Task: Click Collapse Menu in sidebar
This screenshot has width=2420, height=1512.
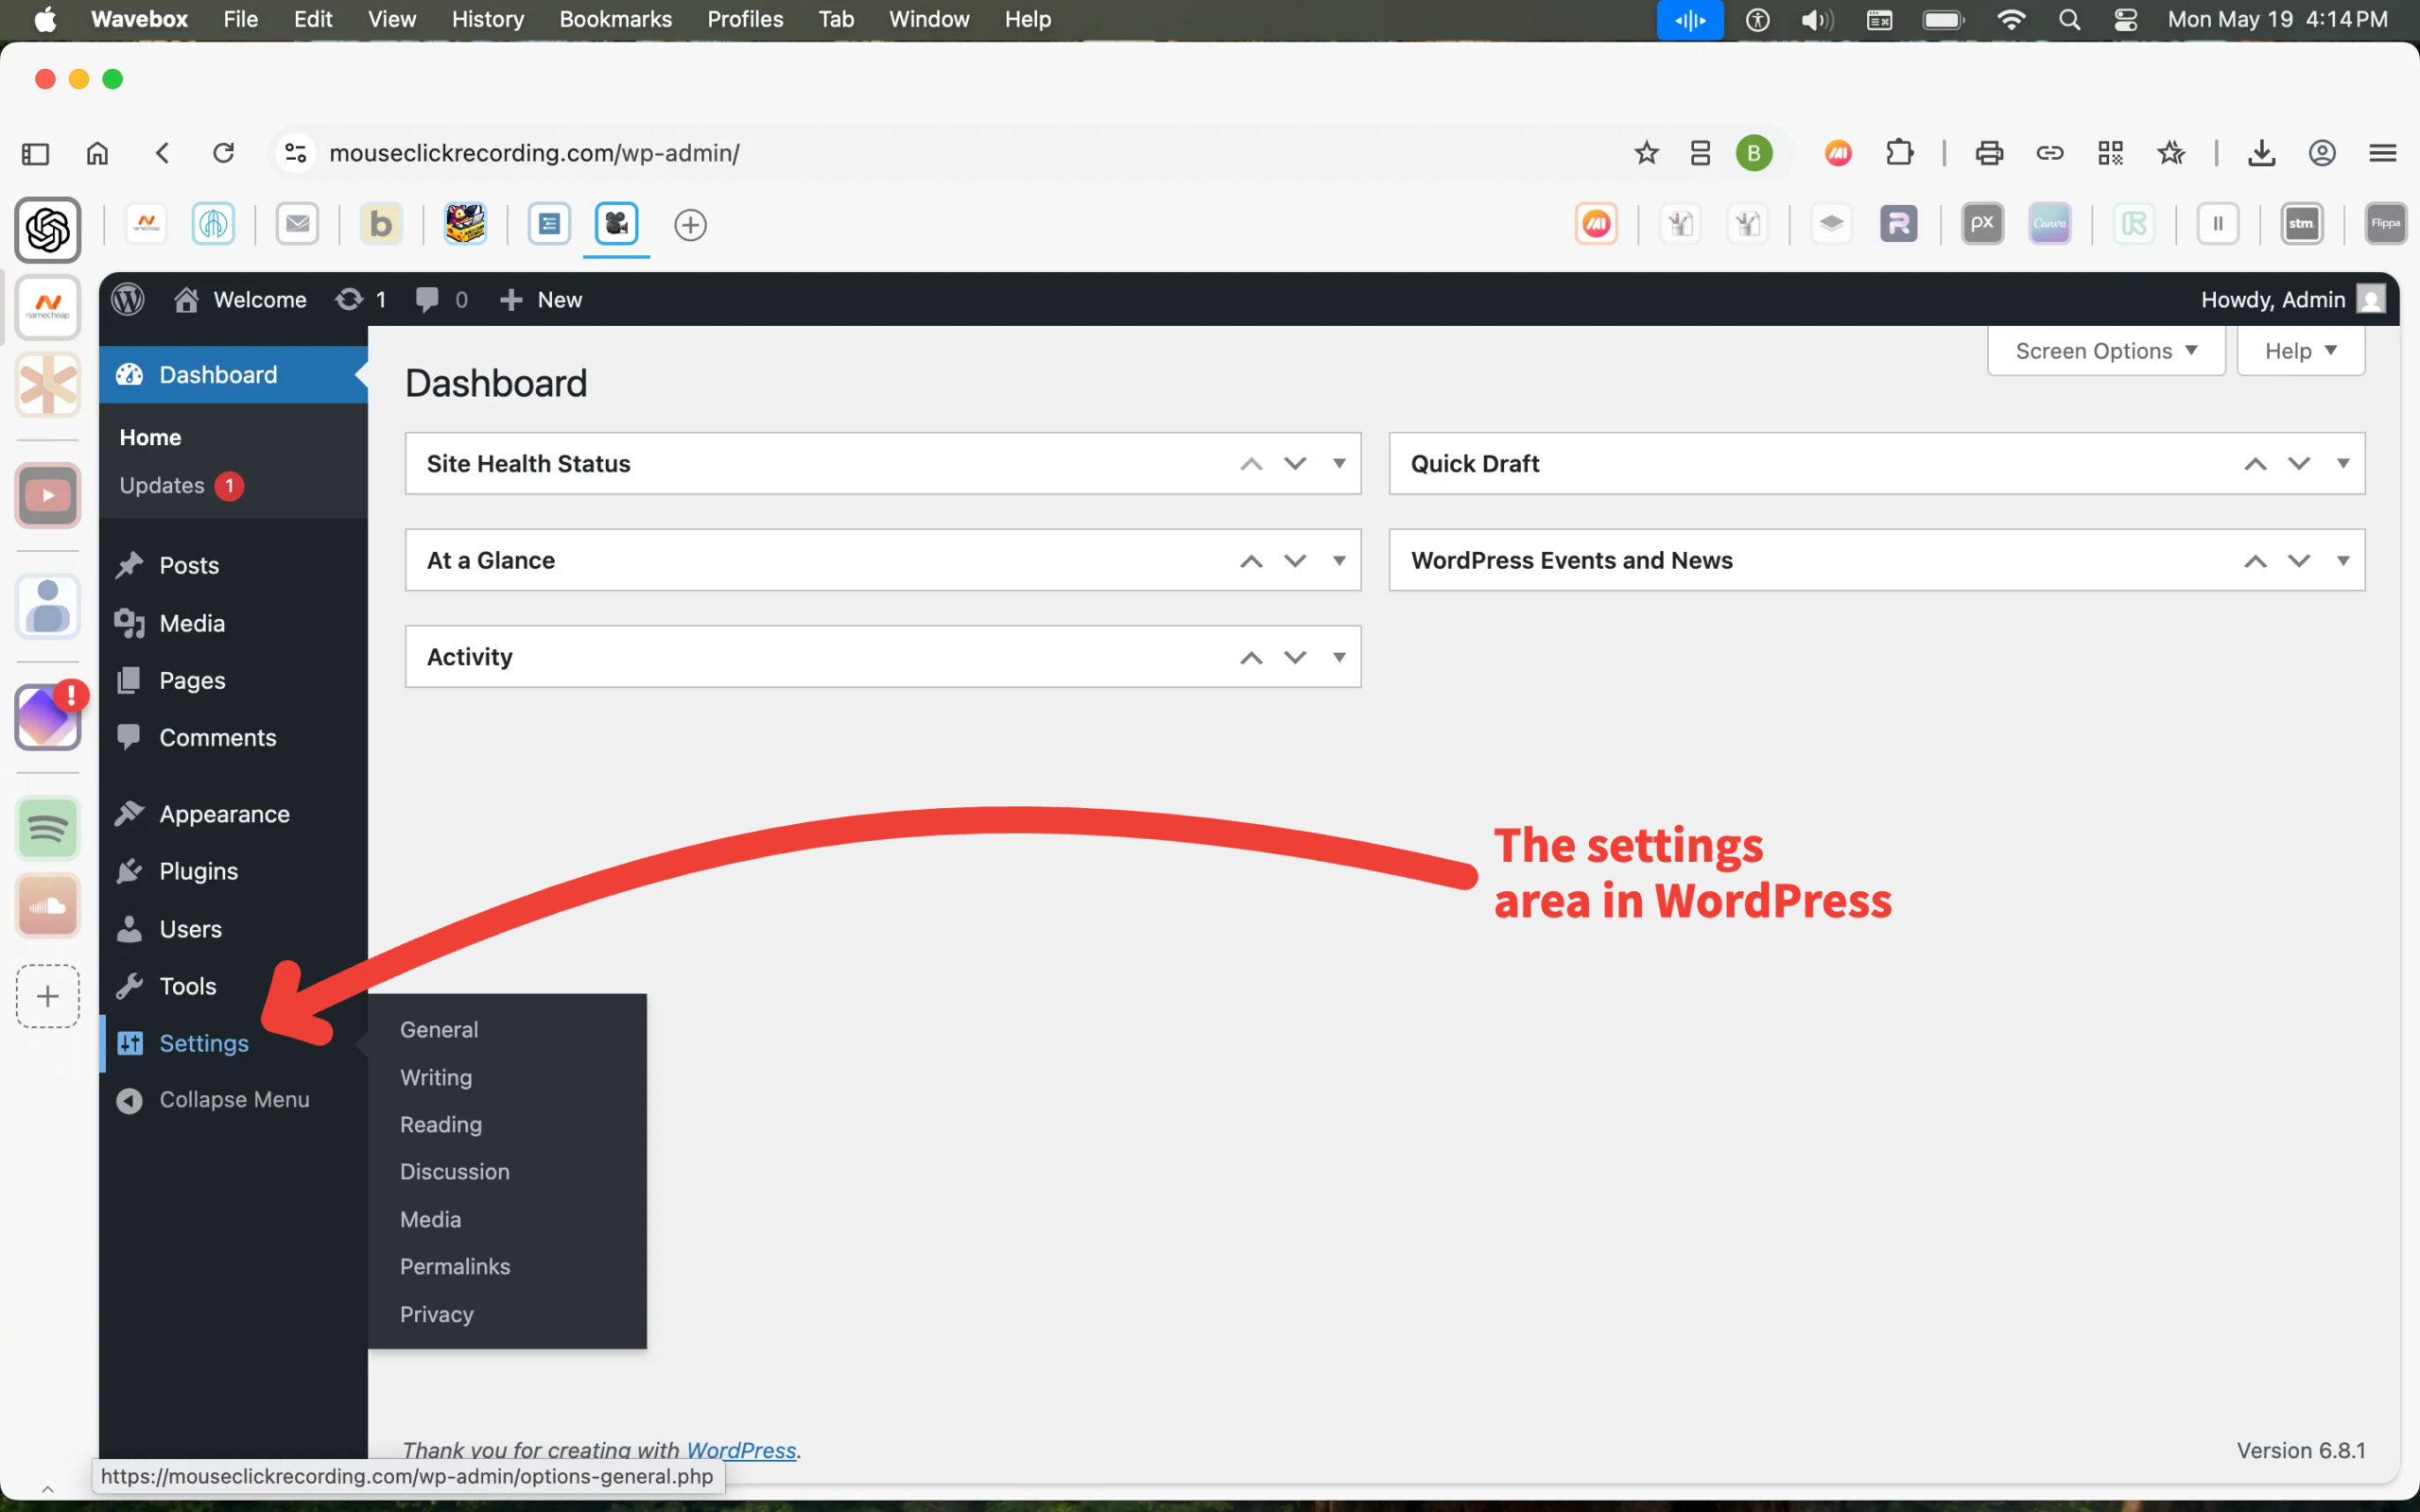Action: click(x=233, y=1099)
